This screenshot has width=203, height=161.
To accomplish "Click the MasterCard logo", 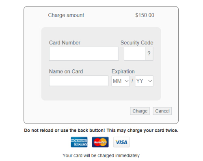I will coord(100,142).
